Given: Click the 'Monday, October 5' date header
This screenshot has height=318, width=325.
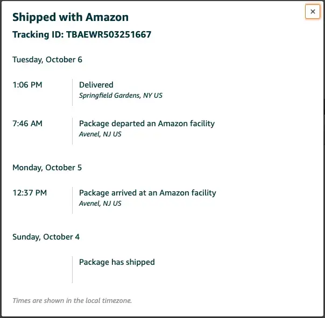Looking at the screenshot, I should [x=47, y=168].
